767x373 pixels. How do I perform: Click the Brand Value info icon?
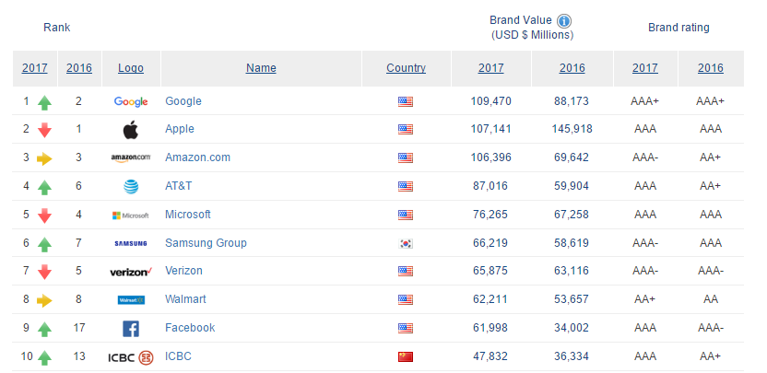pos(564,21)
